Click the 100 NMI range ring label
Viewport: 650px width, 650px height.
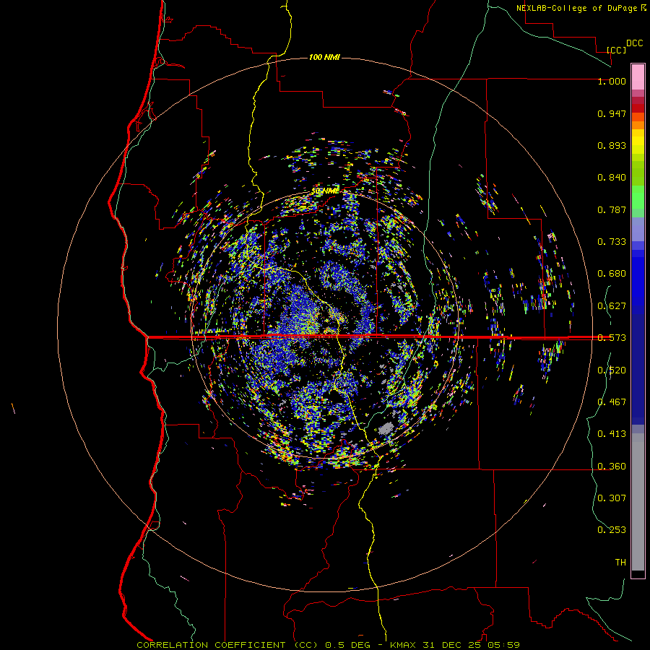pyautogui.click(x=324, y=57)
